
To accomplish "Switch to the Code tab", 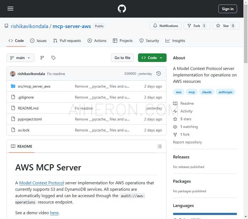I will pos(16,41).
